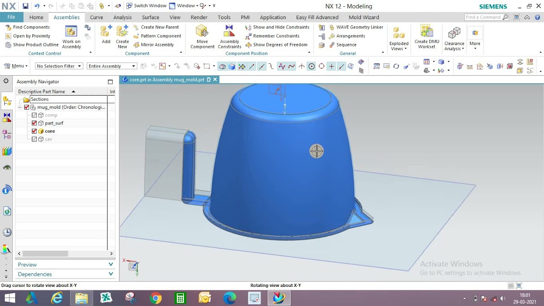Expand the Dependencies panel
Screen dimensions: 544x306
65,274
